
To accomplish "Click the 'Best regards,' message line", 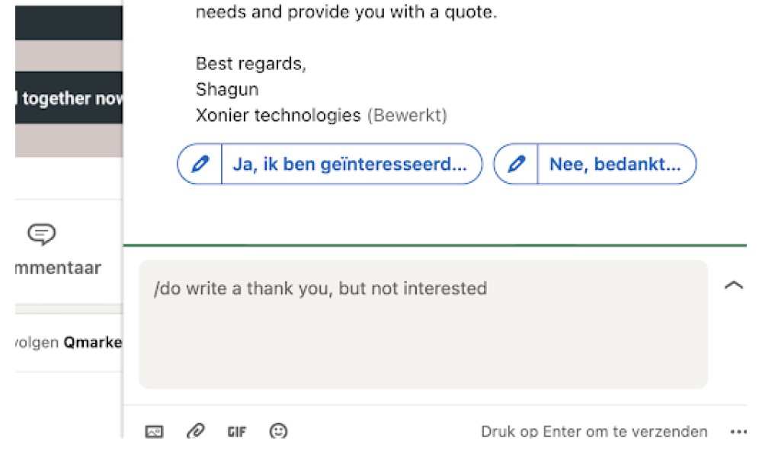I will point(251,64).
